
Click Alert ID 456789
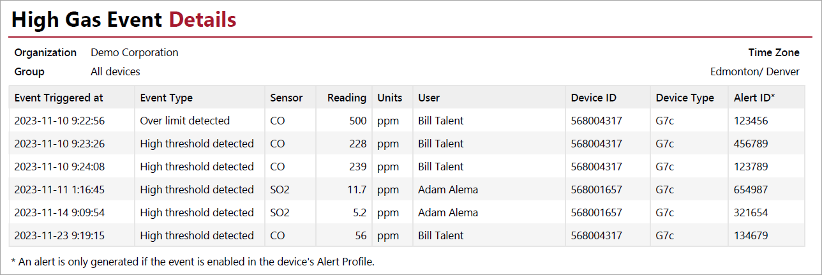751,144
